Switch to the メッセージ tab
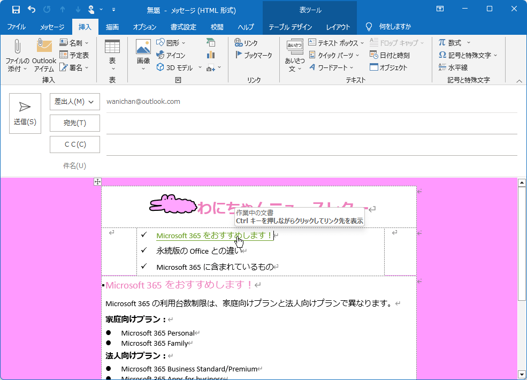The width and height of the screenshot is (527, 380). (x=52, y=27)
